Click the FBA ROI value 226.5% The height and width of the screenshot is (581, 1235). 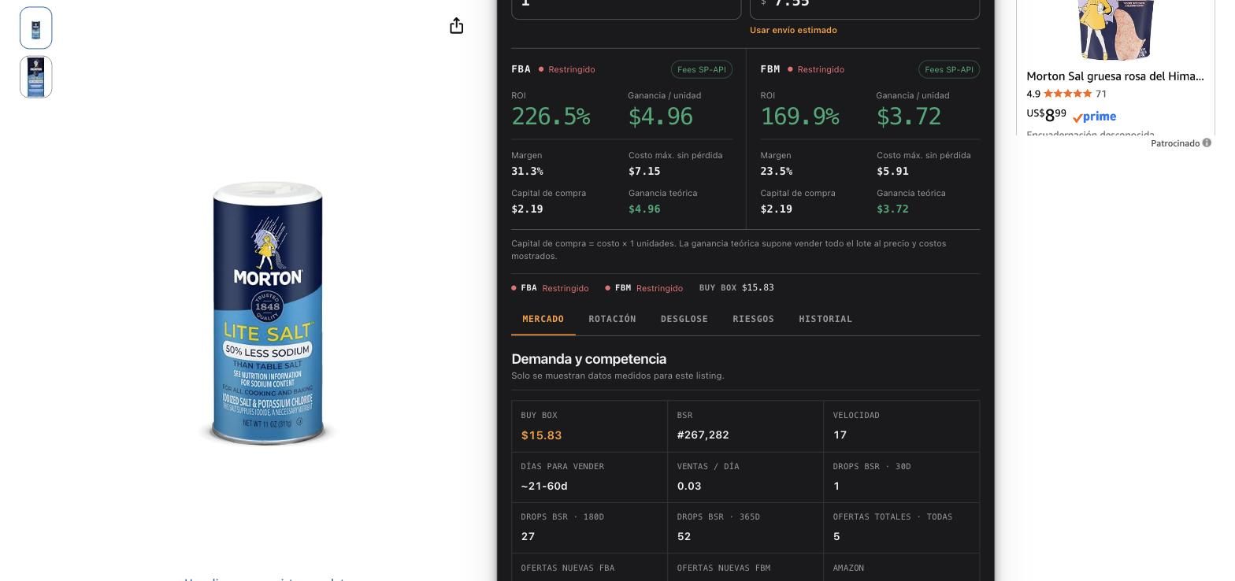point(551,117)
